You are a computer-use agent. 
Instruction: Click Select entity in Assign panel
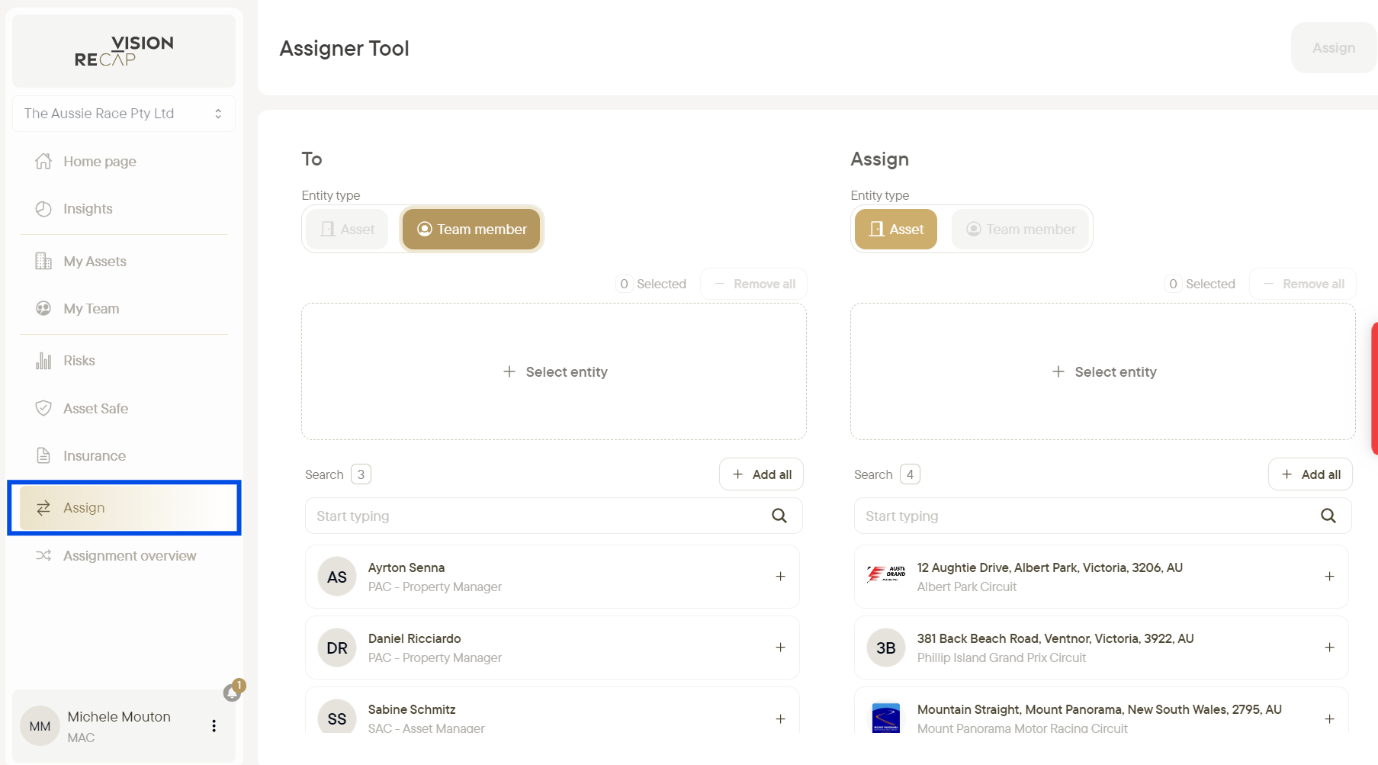pyautogui.click(x=1103, y=371)
